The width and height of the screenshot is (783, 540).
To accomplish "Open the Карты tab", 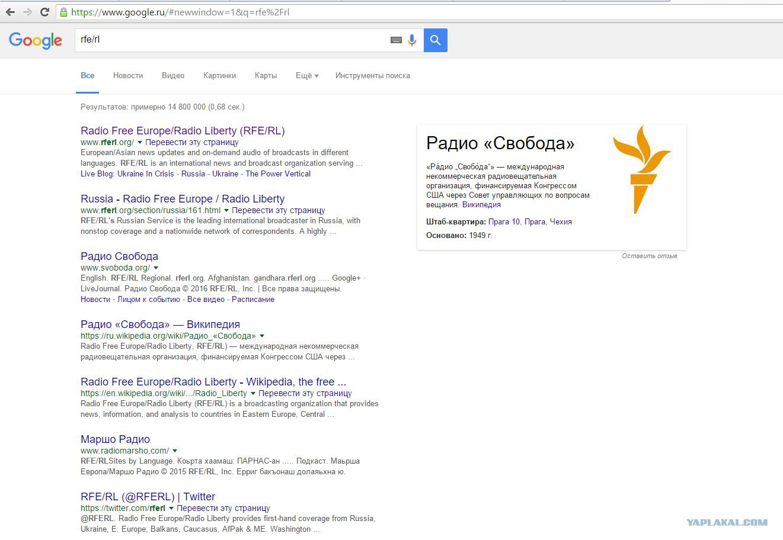I will 266,76.
